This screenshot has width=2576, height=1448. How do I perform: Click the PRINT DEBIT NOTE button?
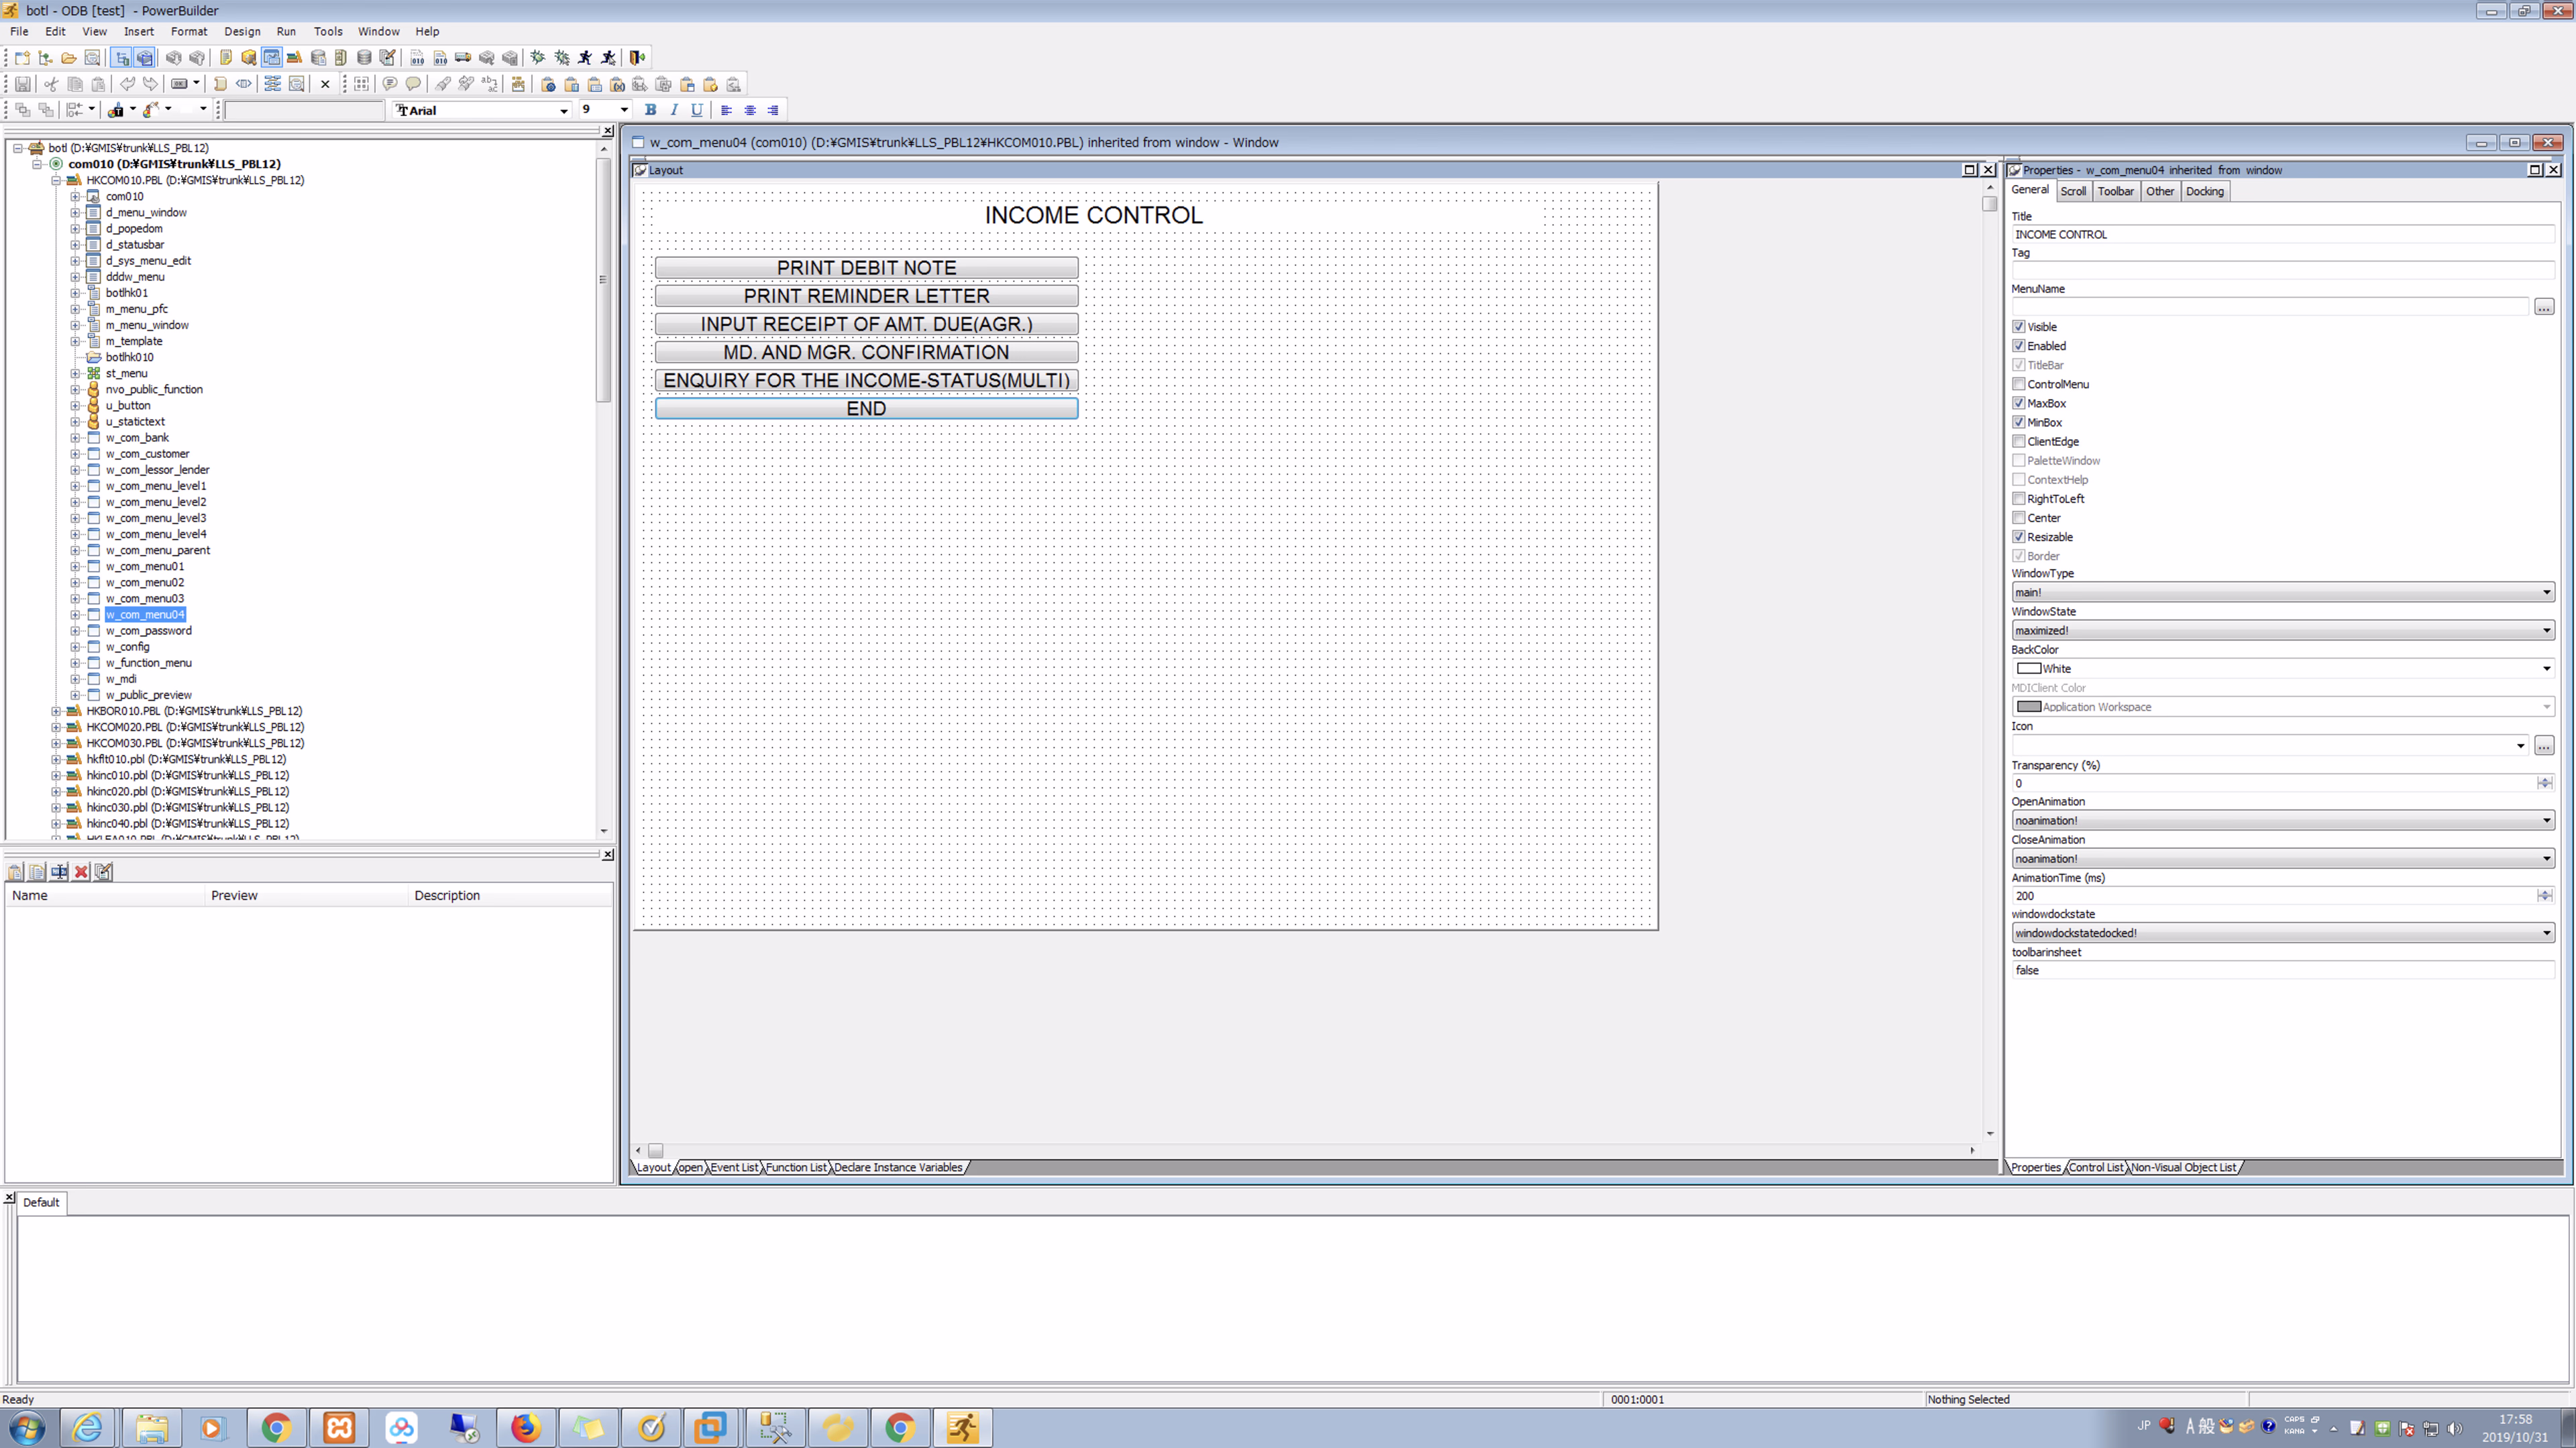[866, 268]
